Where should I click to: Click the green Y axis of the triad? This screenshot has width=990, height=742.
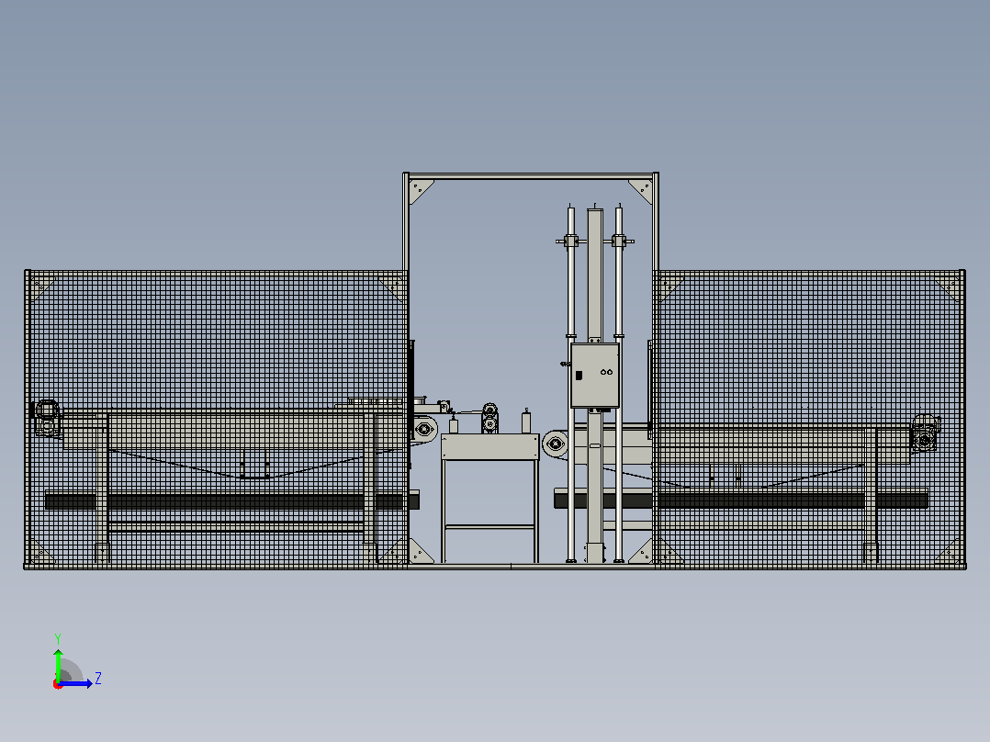point(58,665)
